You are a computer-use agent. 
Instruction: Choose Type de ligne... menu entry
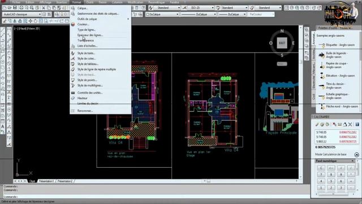pyautogui.click(x=101, y=30)
